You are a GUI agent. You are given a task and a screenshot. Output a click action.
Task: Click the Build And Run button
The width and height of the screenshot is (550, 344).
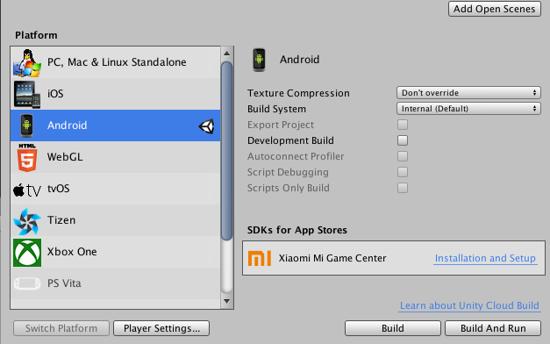pos(493,328)
